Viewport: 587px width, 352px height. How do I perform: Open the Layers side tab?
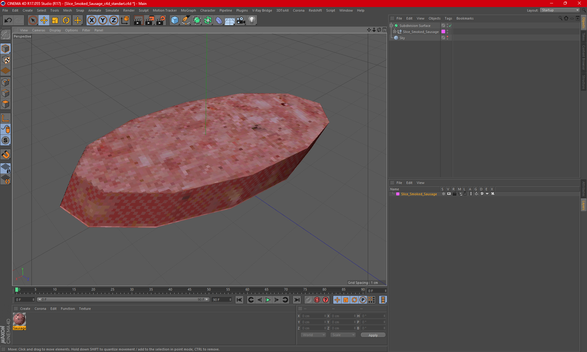click(x=583, y=205)
